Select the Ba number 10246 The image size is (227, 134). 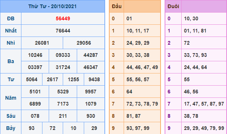click(x=35, y=55)
